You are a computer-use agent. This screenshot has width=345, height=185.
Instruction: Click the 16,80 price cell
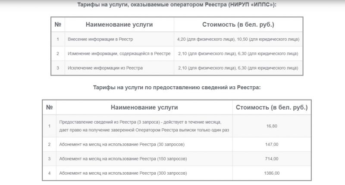[272, 126]
